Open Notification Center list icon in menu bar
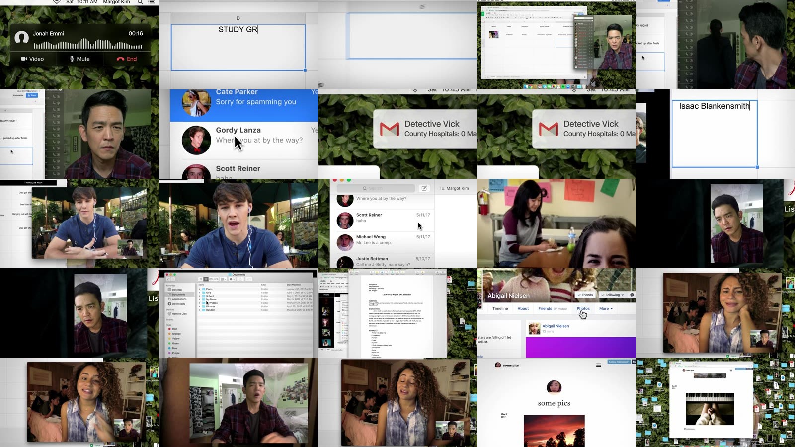This screenshot has height=447, width=795. point(152,2)
